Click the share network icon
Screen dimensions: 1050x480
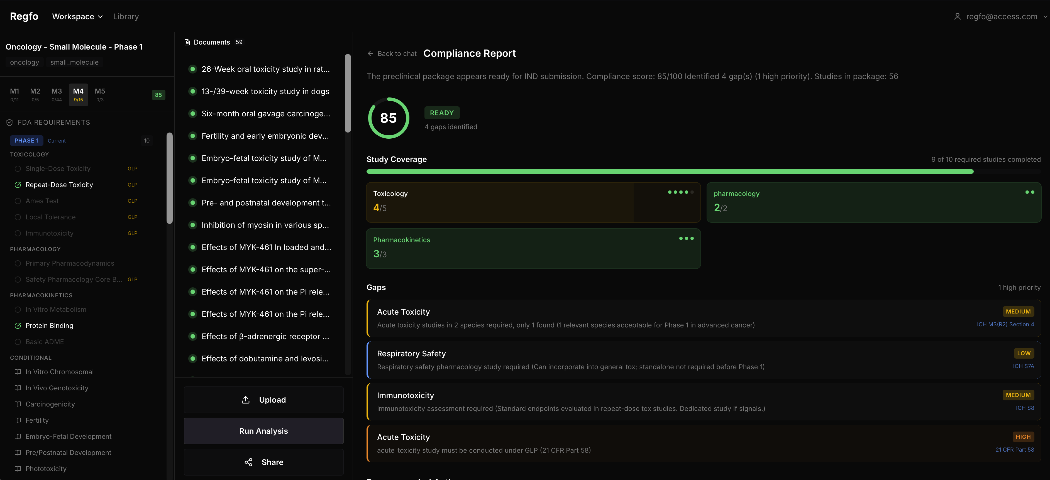[248, 462]
